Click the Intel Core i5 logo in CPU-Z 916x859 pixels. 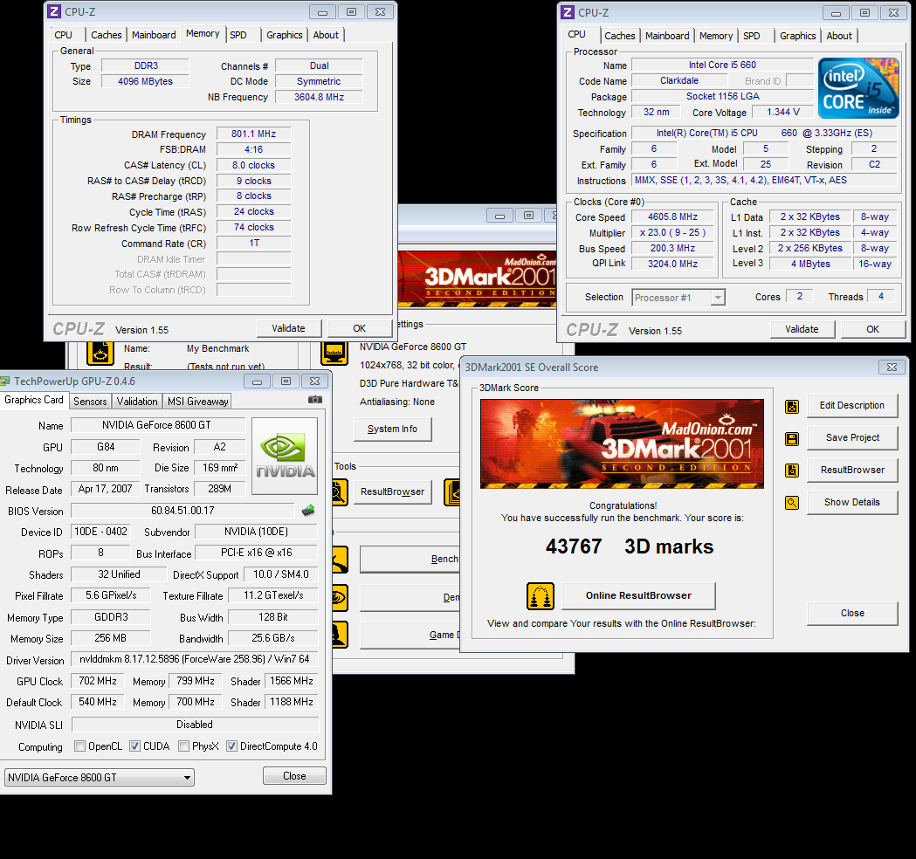point(858,88)
